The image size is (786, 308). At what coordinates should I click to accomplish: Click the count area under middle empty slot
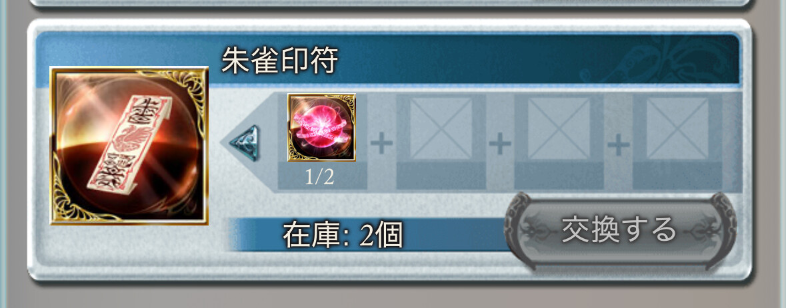click(x=559, y=176)
